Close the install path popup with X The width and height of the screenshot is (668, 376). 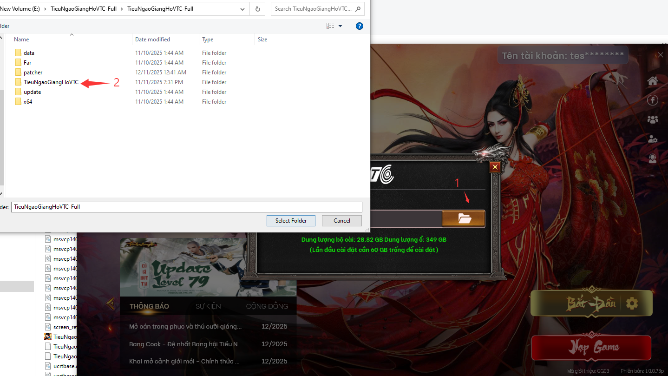click(x=495, y=167)
